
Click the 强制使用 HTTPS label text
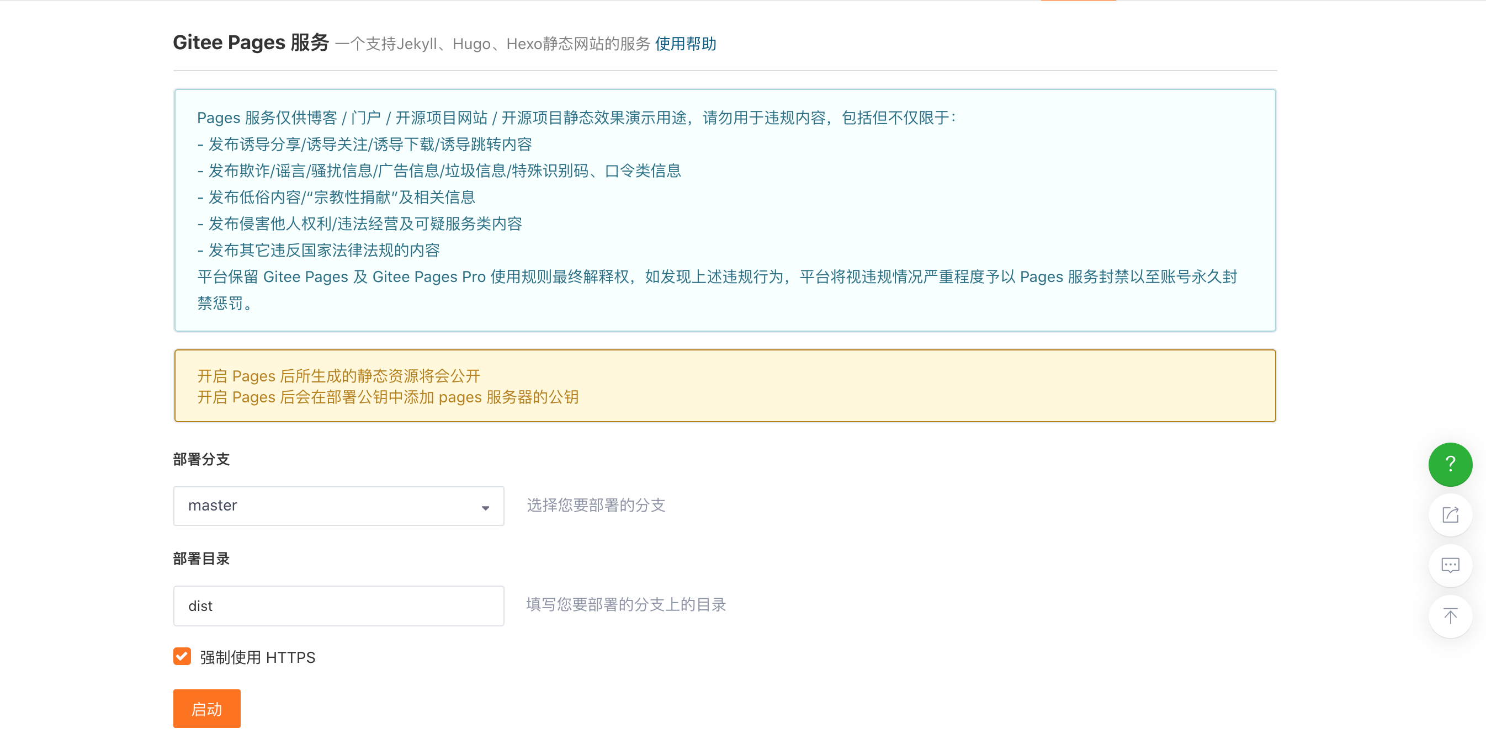pos(257,657)
